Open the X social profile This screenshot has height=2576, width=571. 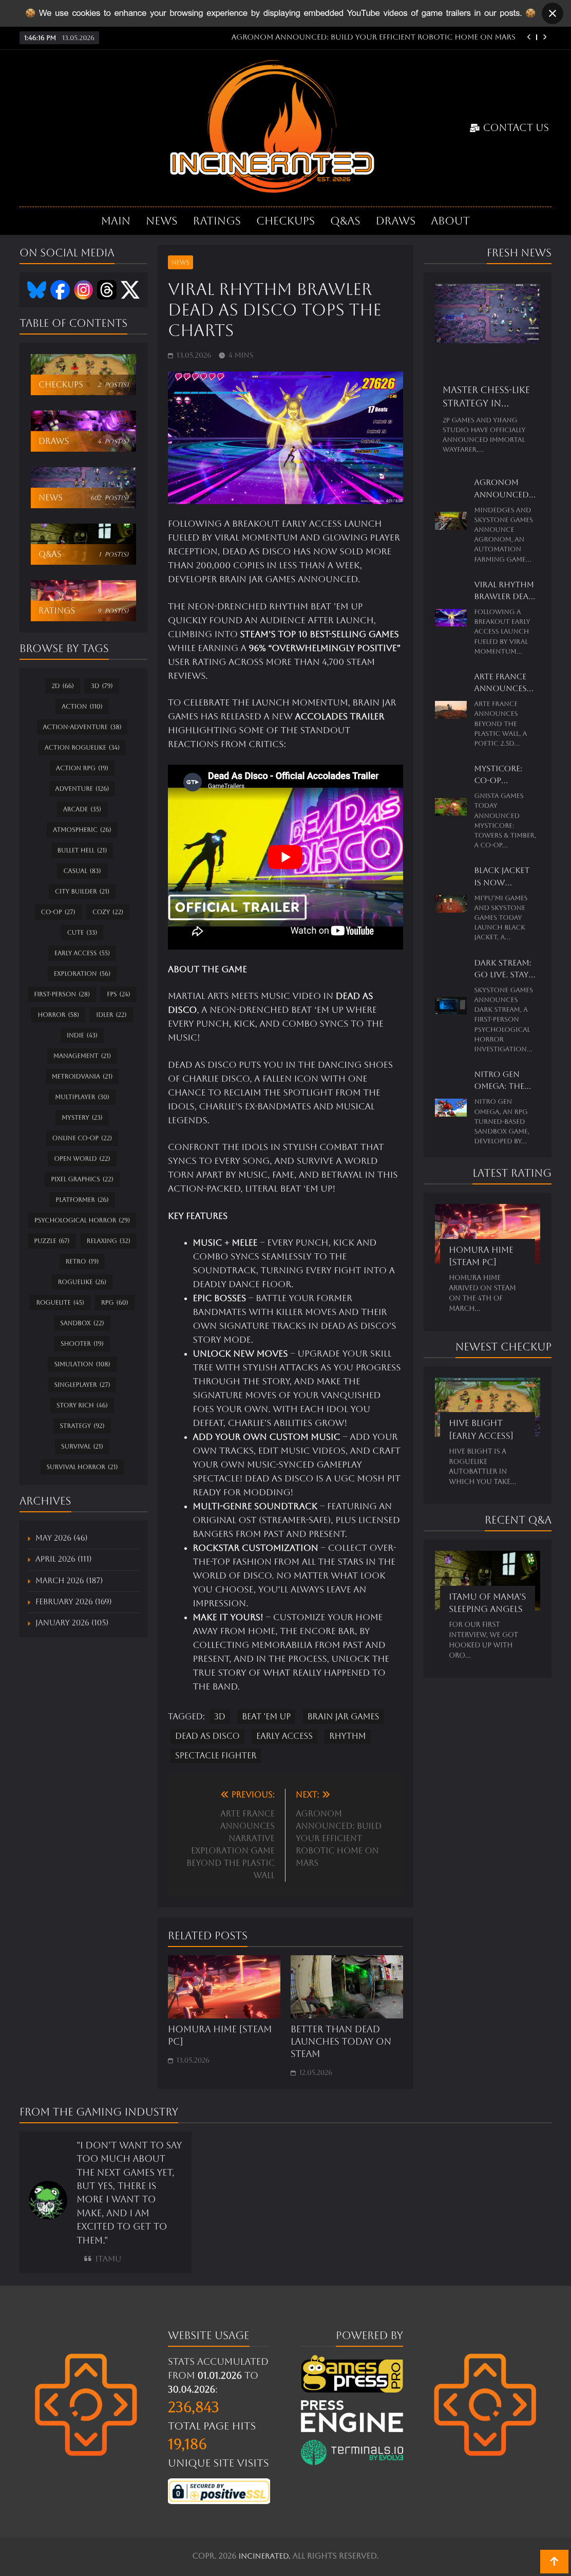130,290
